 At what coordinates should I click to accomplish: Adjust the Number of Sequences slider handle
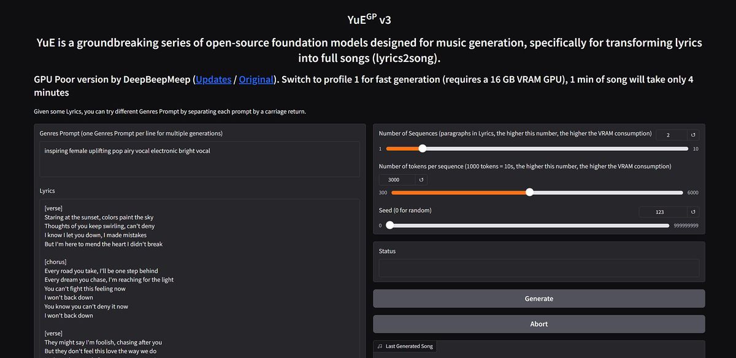coord(422,148)
